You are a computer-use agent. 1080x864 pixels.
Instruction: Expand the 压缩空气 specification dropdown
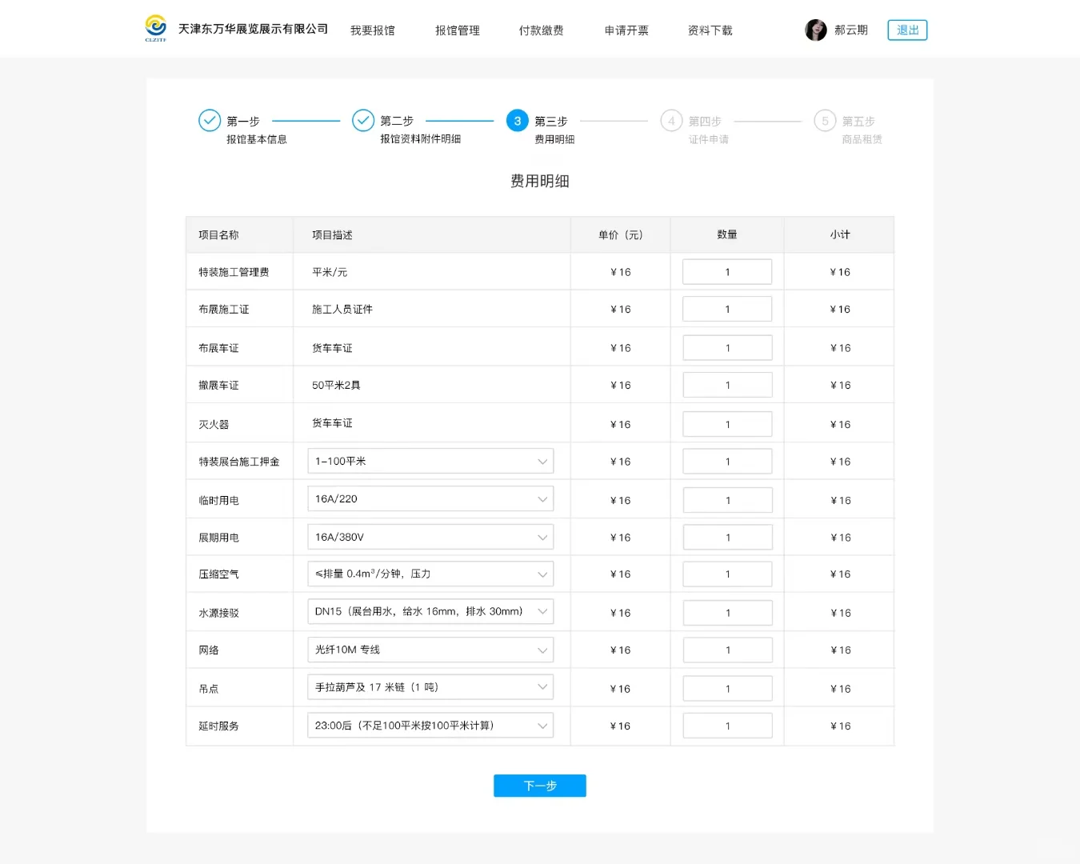pyautogui.click(x=430, y=574)
